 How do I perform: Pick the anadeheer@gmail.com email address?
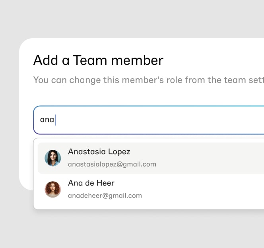[x=105, y=196]
